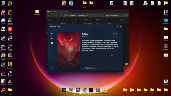Select the Process Hacker 2 shortcut
The image size is (171, 96).
pyautogui.click(x=166, y=13)
